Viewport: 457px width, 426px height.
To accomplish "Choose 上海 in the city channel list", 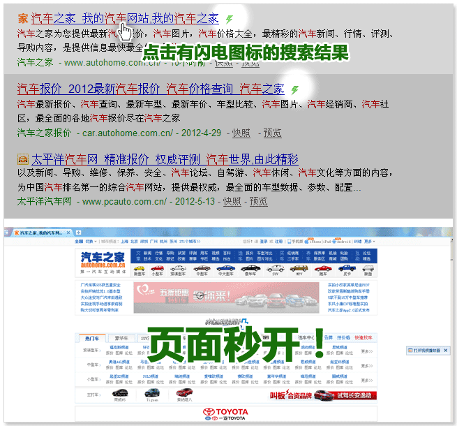I will coord(124,242).
